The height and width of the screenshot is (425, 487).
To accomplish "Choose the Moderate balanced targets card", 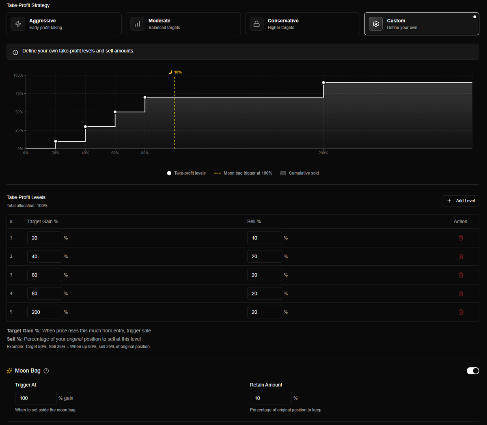I will click(x=183, y=24).
